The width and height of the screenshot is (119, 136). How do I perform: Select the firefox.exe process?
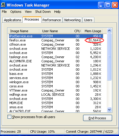pyautogui.click(x=56, y=40)
